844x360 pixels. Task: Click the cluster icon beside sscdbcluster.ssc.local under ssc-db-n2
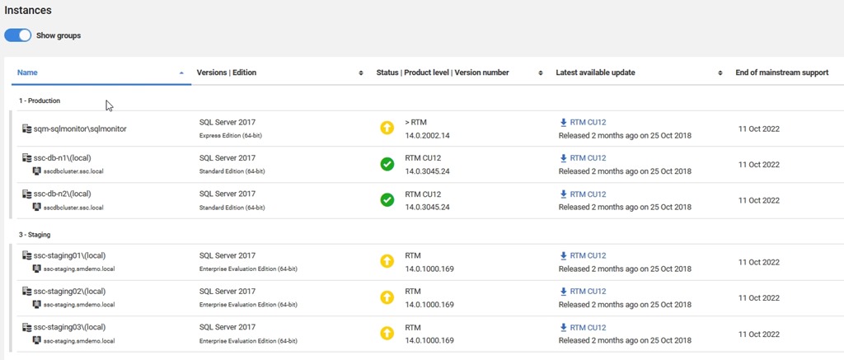pyautogui.click(x=37, y=207)
